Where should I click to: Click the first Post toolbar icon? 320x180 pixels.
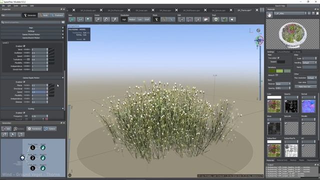tap(216, 19)
